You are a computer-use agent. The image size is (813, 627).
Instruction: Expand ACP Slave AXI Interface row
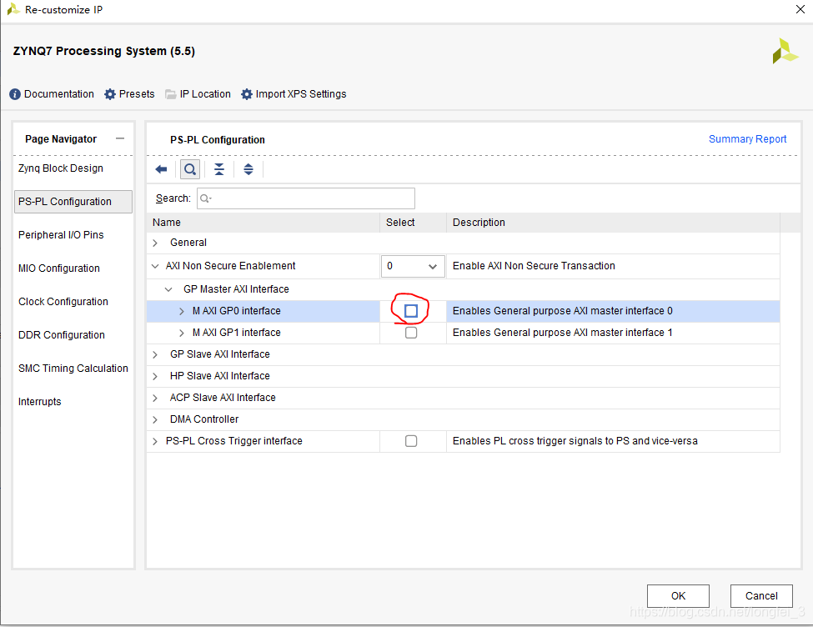(x=155, y=398)
